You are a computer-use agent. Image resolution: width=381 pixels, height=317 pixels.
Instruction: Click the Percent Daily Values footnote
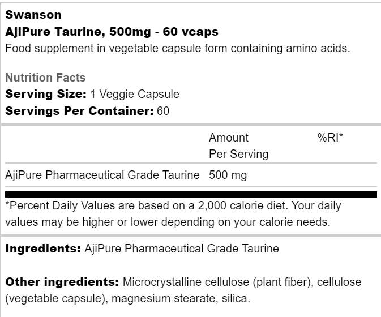tap(173, 213)
